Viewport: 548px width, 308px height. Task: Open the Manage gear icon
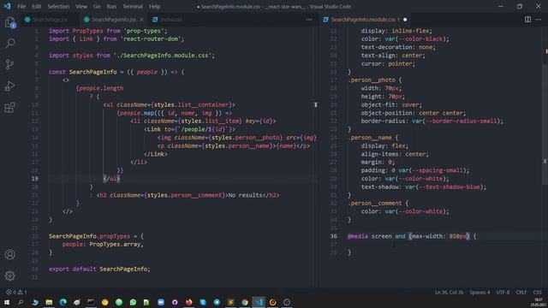coord(9,275)
